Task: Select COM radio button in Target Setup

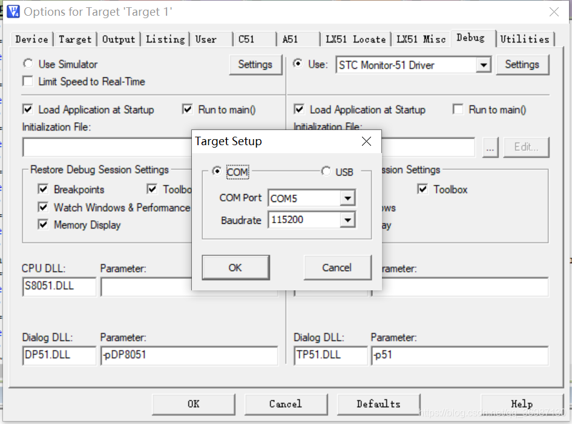Action: pyautogui.click(x=217, y=171)
